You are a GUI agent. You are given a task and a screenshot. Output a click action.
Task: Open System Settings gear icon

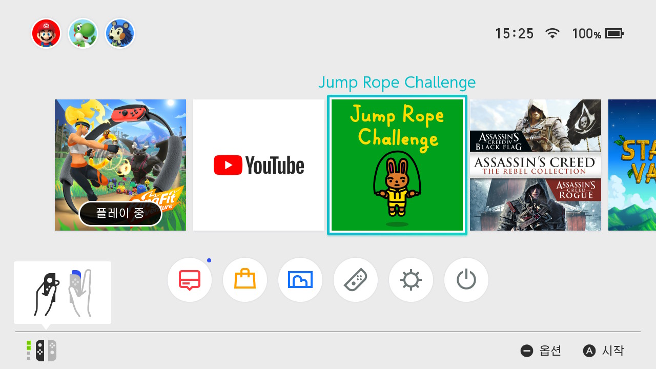(411, 280)
